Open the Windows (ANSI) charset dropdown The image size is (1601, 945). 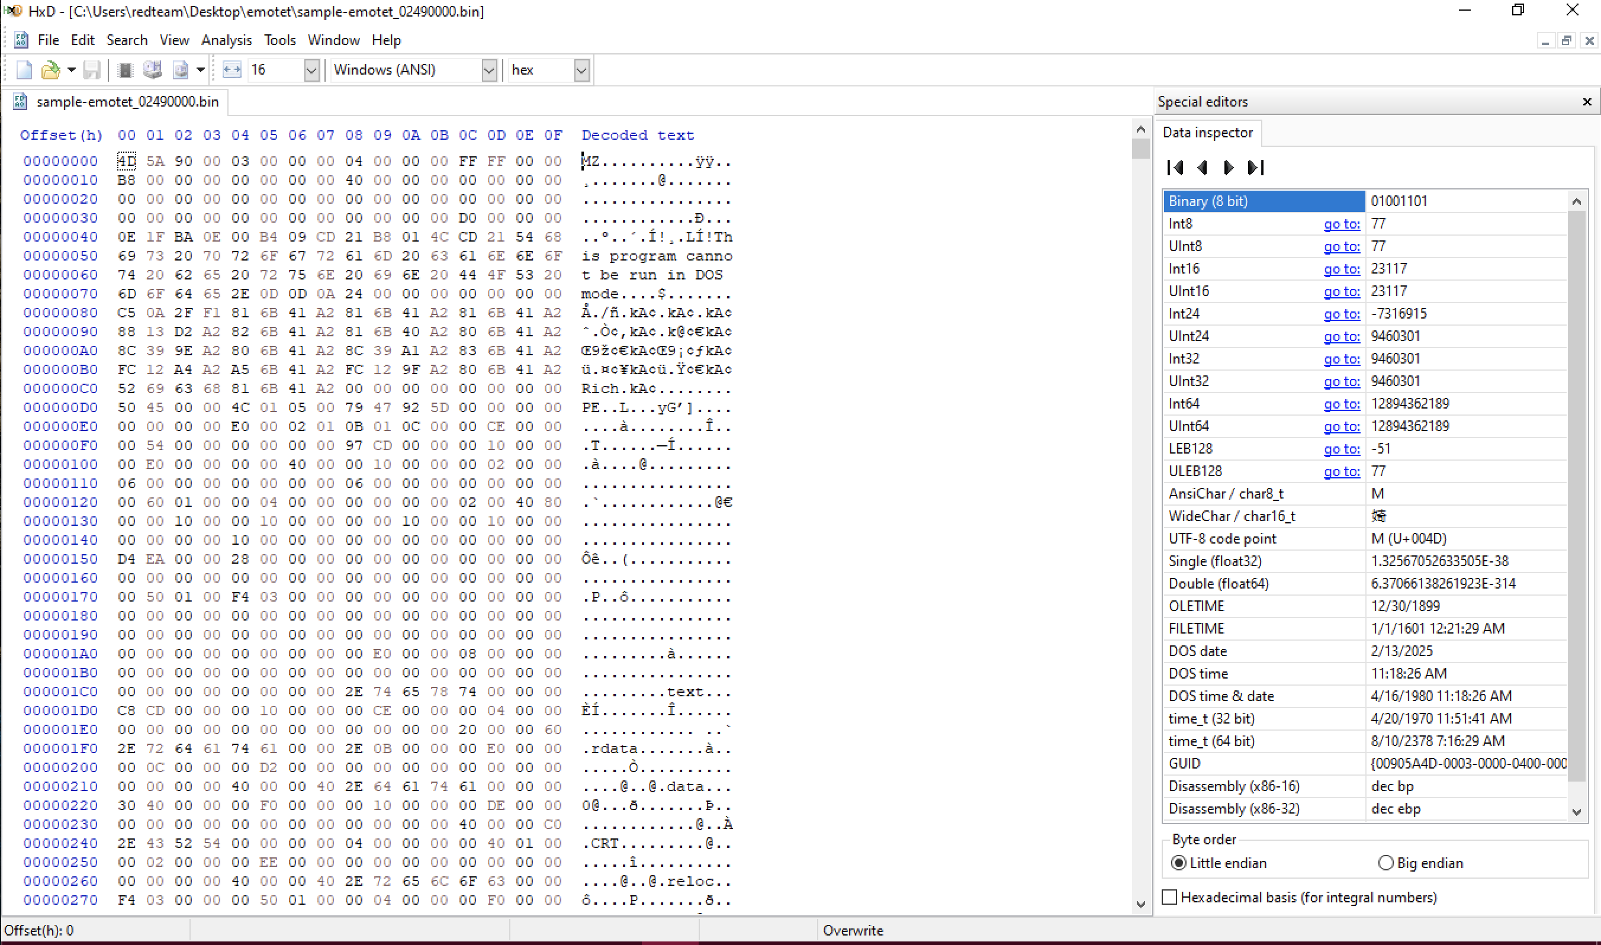point(489,70)
